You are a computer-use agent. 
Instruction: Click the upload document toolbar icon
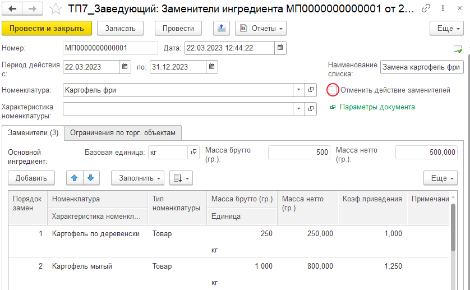(x=222, y=28)
